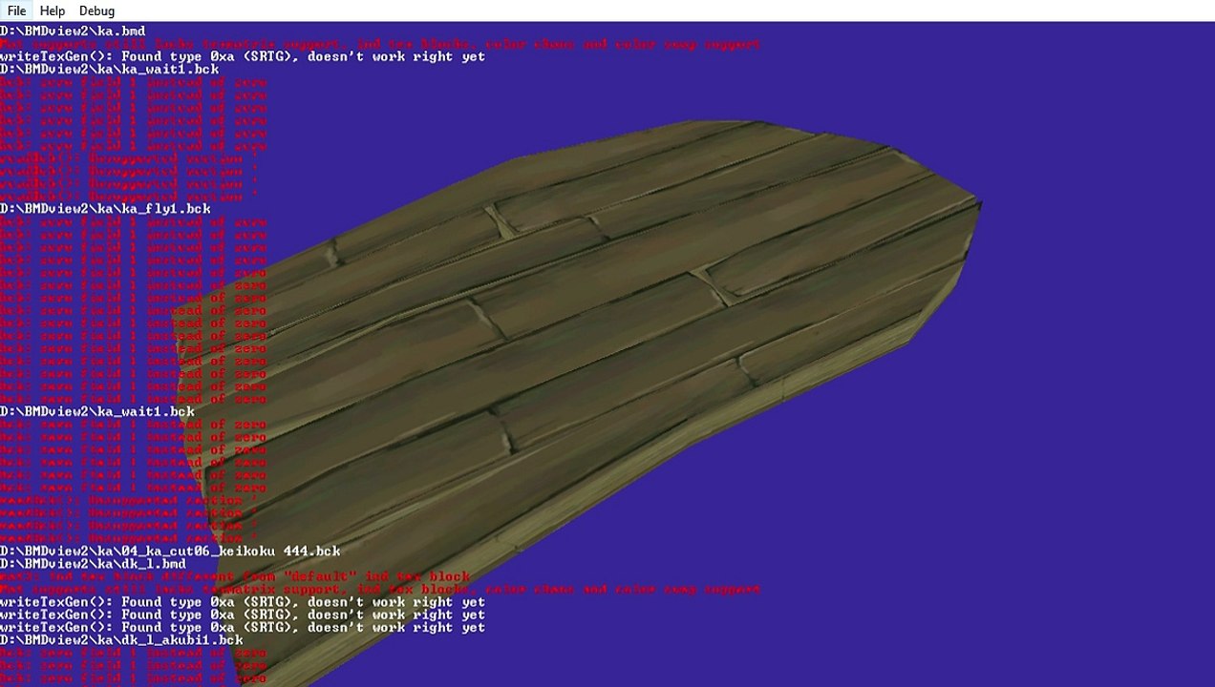Select the ka_fly1.bck path line
Image resolution: width=1215 pixels, height=687 pixels.
click(x=105, y=208)
